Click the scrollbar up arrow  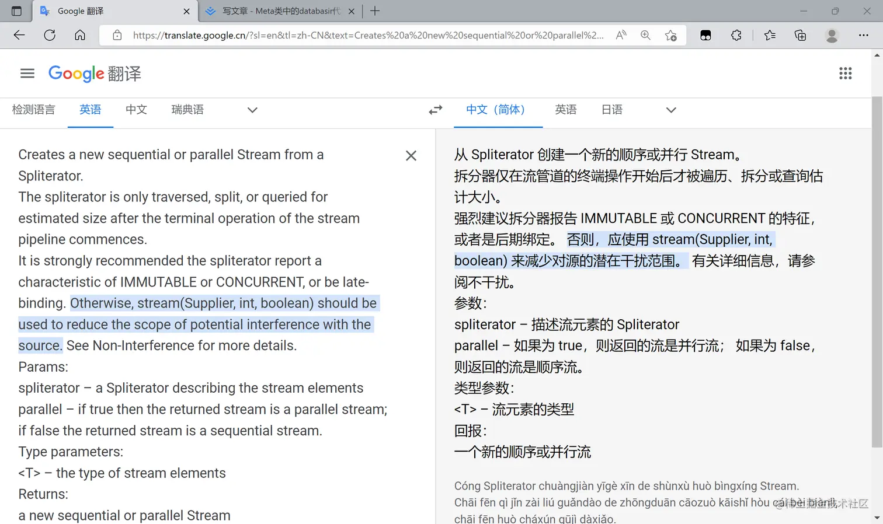(x=877, y=55)
